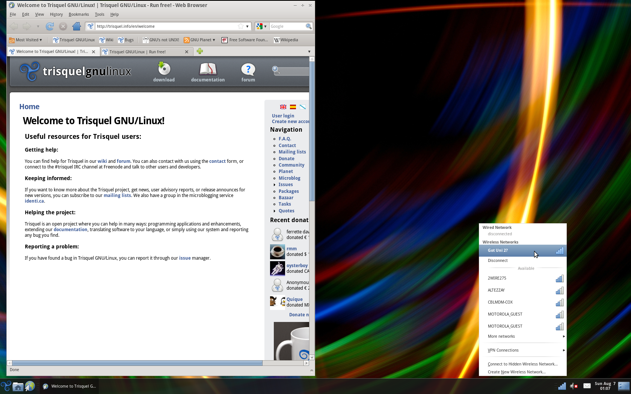Click the browser Back arrow button
Viewport: 631px width, 394px height.
pyautogui.click(x=14, y=26)
